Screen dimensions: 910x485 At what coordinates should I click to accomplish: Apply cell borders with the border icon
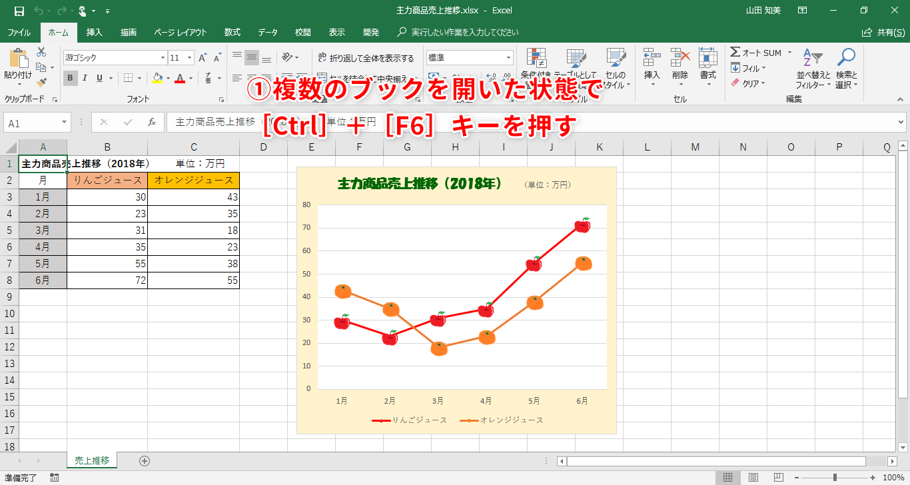point(128,78)
